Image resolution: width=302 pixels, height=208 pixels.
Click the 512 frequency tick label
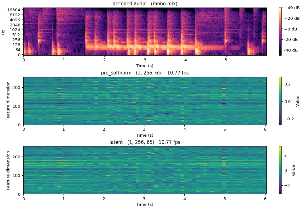16,35
